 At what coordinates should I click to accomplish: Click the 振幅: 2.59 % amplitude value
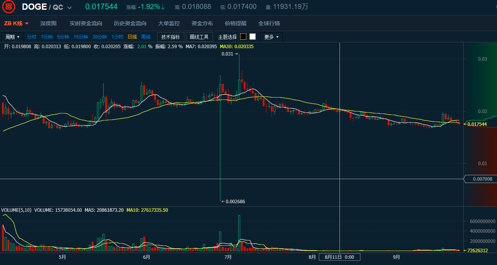tap(169, 47)
